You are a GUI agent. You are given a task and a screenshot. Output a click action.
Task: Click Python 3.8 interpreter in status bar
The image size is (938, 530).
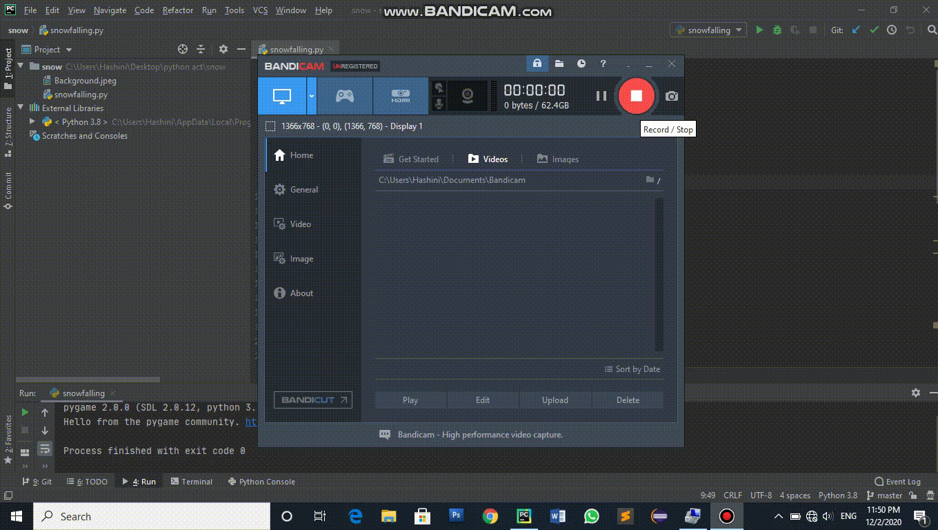pos(838,495)
